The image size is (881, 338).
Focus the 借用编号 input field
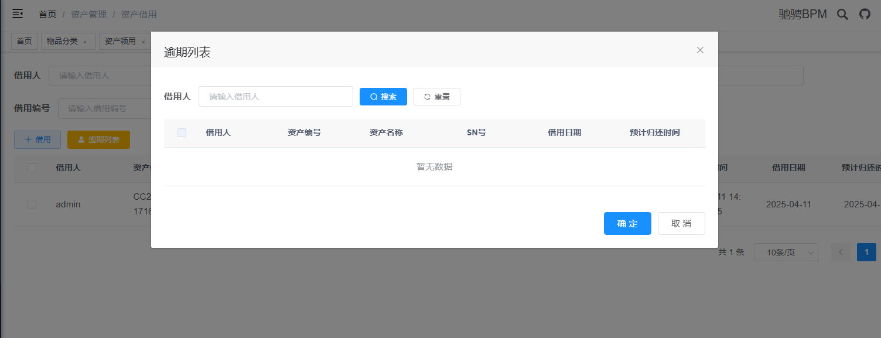104,108
